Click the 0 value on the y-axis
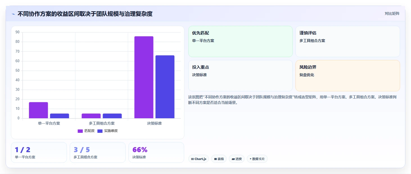The width and height of the screenshot is (411, 174). point(19,118)
